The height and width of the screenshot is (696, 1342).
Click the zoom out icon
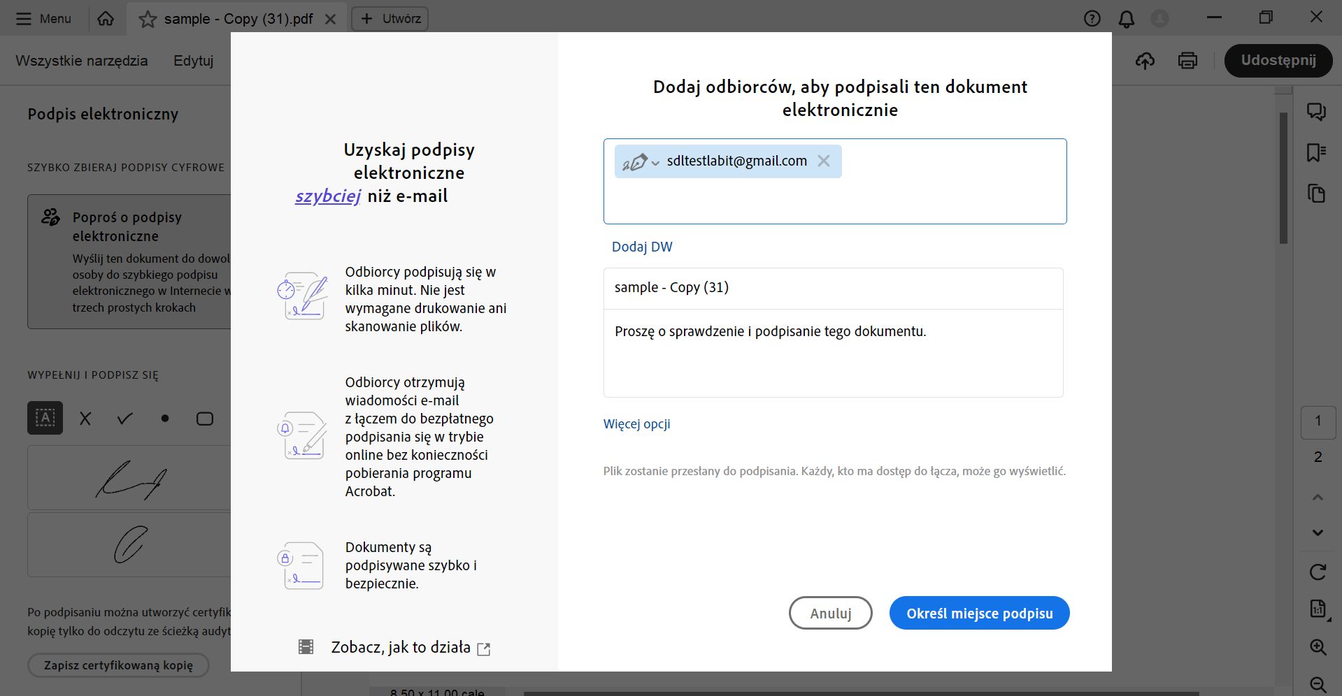(1318, 684)
